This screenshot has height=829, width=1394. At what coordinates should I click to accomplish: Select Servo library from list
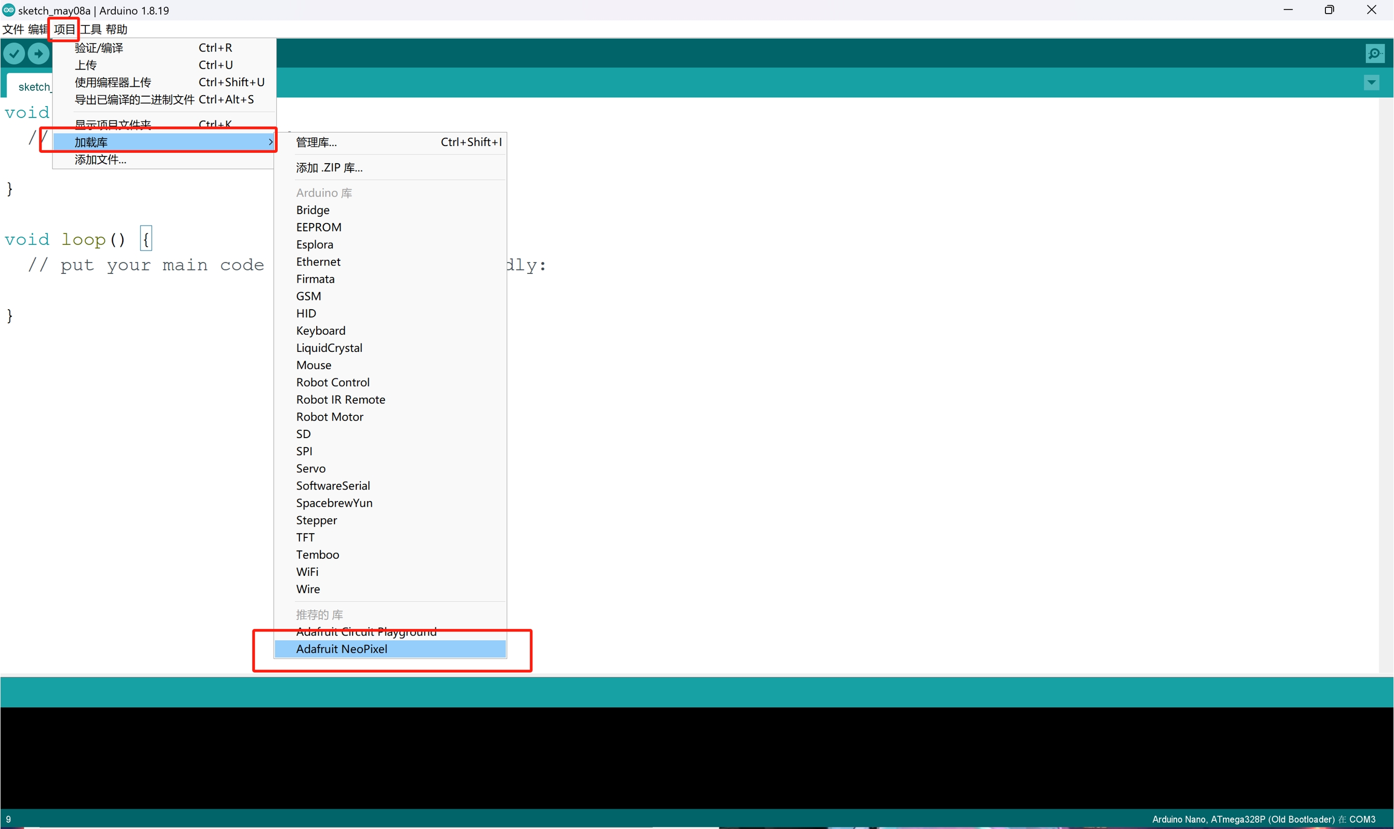[309, 468]
